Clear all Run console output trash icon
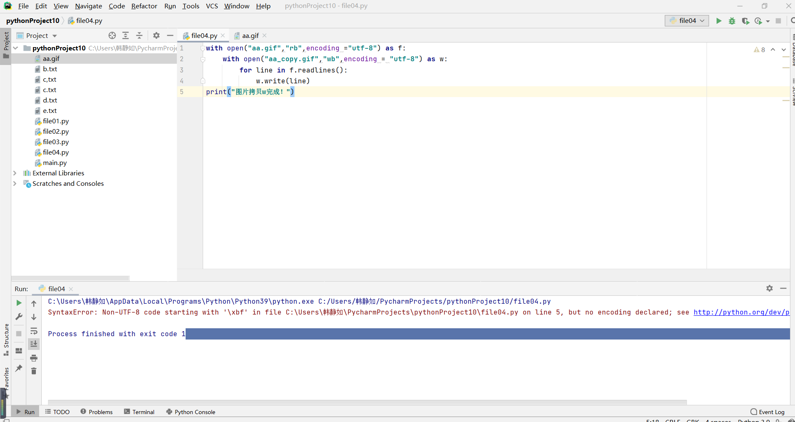 point(34,371)
